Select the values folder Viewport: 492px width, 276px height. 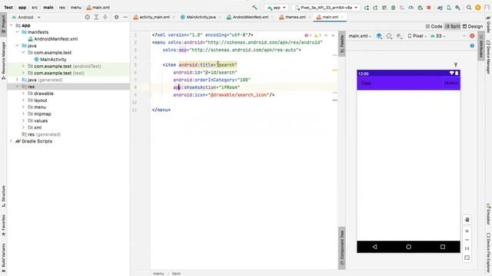click(38, 121)
